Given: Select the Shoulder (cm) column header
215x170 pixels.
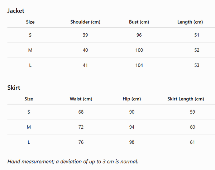Looking at the screenshot, I should pos(85,22).
